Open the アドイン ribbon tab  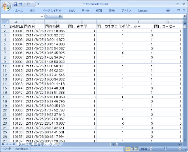click(126, 11)
